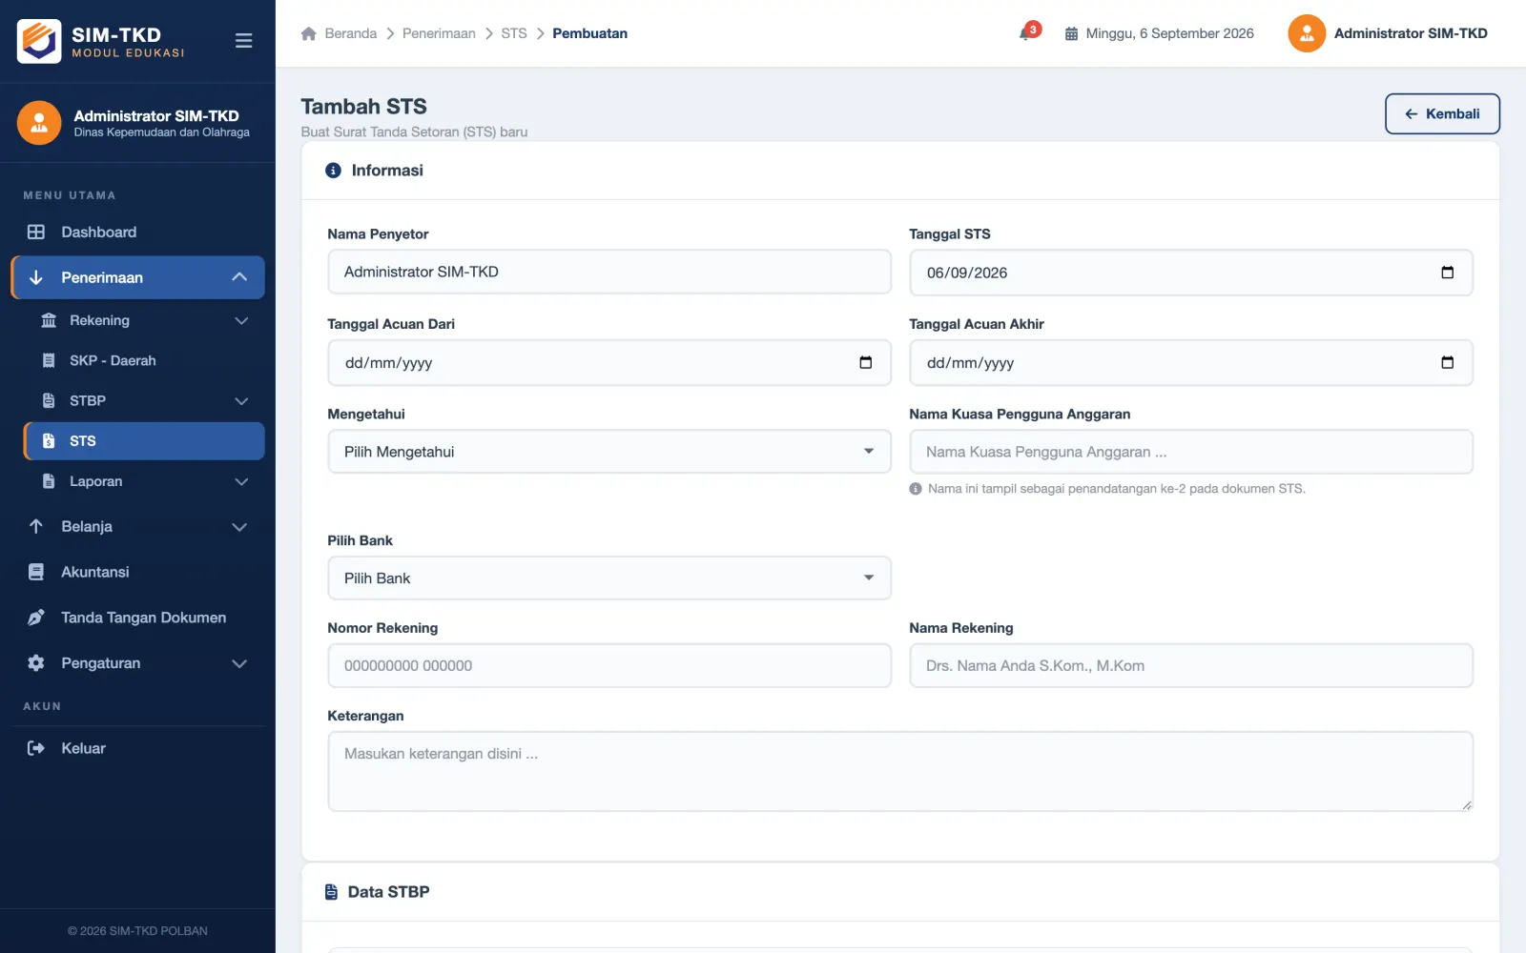Click the Keterangan text area
The height and width of the screenshot is (953, 1526).
pos(900,772)
